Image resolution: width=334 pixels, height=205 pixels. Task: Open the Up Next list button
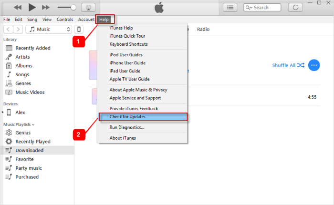click(x=230, y=8)
